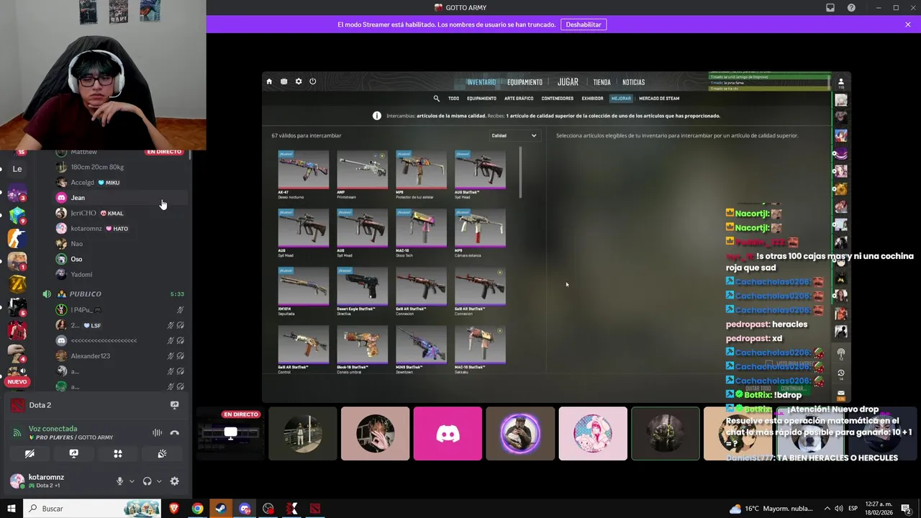Select the M249 StarTrak Downtown skin
The width and height of the screenshot is (921, 518).
[x=421, y=349]
